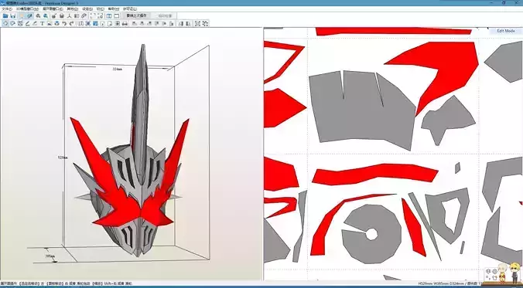Image resolution: width=523 pixels, height=288 pixels.
Task: Click the white-haired mascot character
Action: [503, 273]
